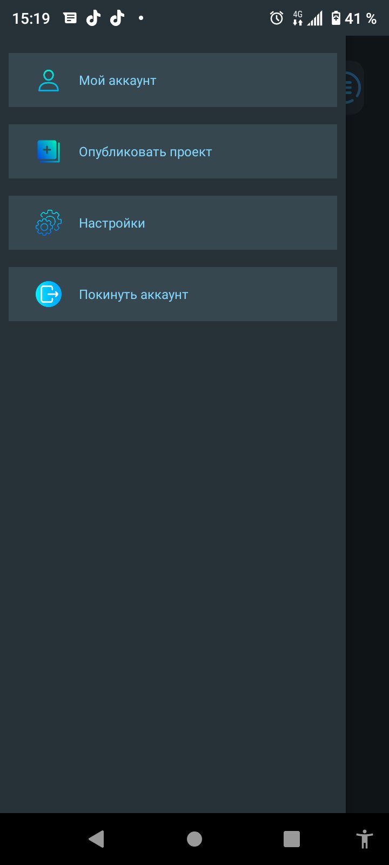Dismiss the drawer via the dark overlay strip

367,432
